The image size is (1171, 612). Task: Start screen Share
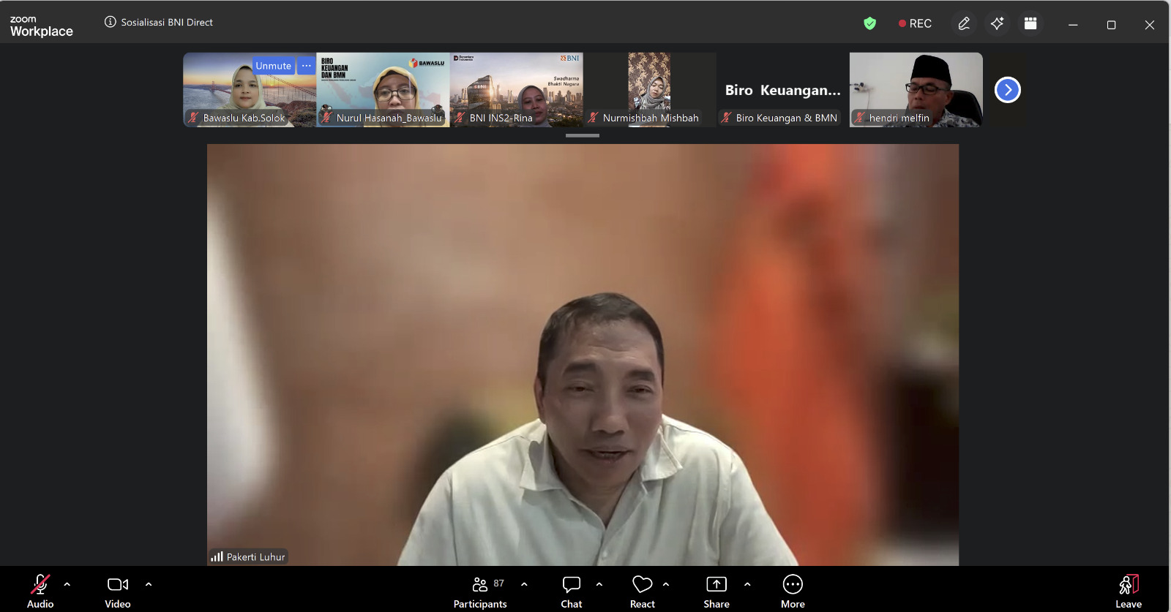[717, 591]
